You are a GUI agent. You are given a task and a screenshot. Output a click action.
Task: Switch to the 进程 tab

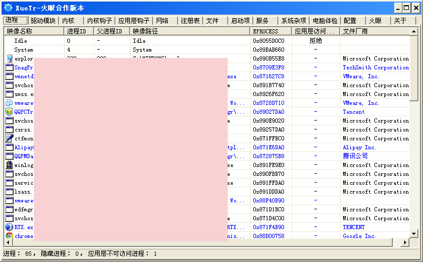15,20
